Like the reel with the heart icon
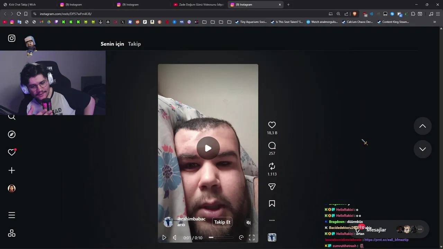The width and height of the screenshot is (443, 249). [x=272, y=125]
